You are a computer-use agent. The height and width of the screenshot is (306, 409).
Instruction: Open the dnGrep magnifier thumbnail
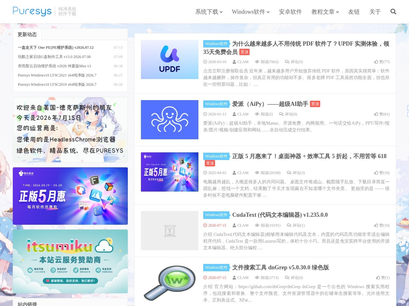tap(170, 283)
